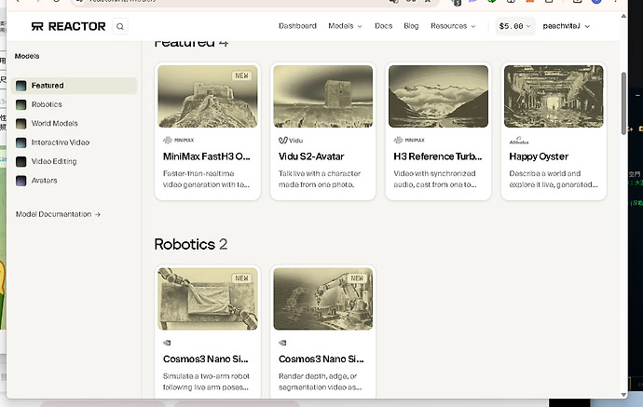Click the Vidu provider logo
Screen dimensions: 643x407
[291, 141]
